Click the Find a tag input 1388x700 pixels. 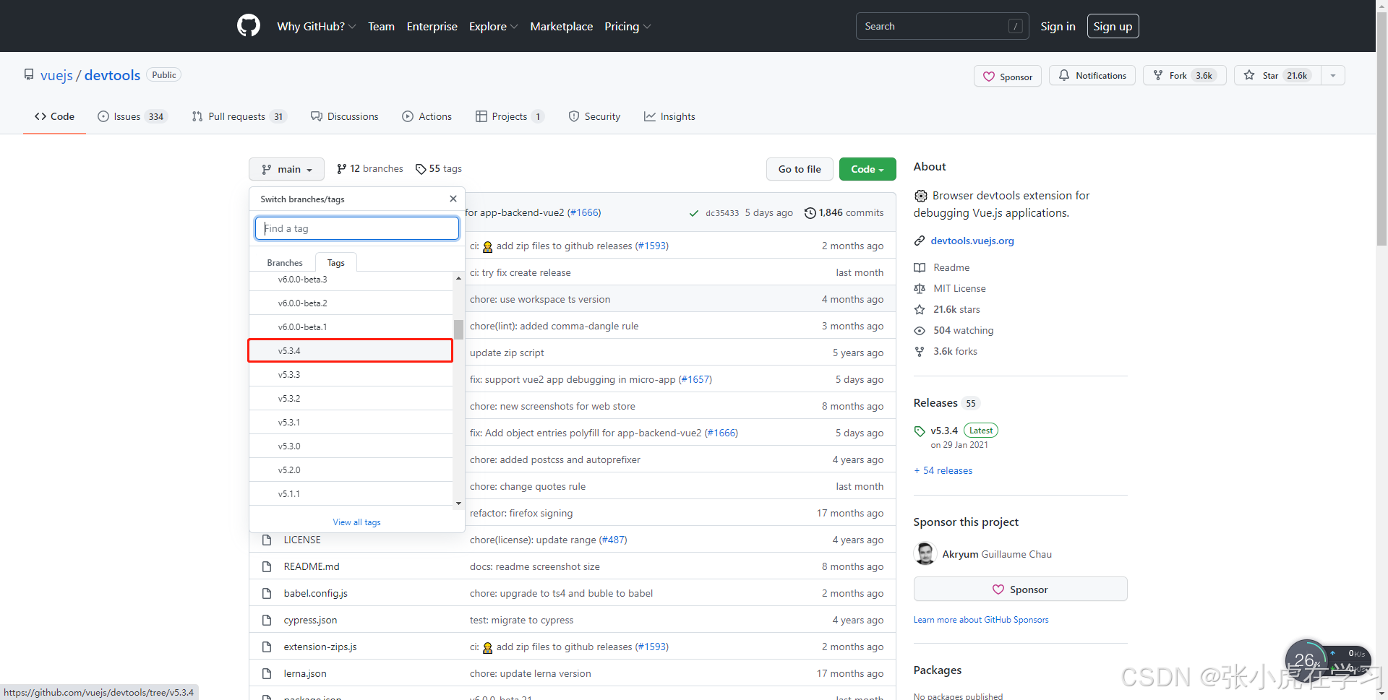(x=357, y=228)
